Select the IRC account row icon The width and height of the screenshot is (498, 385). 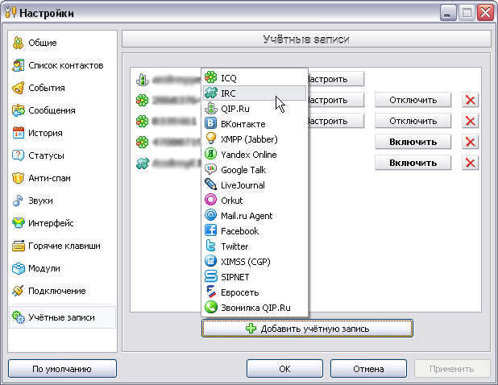pyautogui.click(x=143, y=164)
